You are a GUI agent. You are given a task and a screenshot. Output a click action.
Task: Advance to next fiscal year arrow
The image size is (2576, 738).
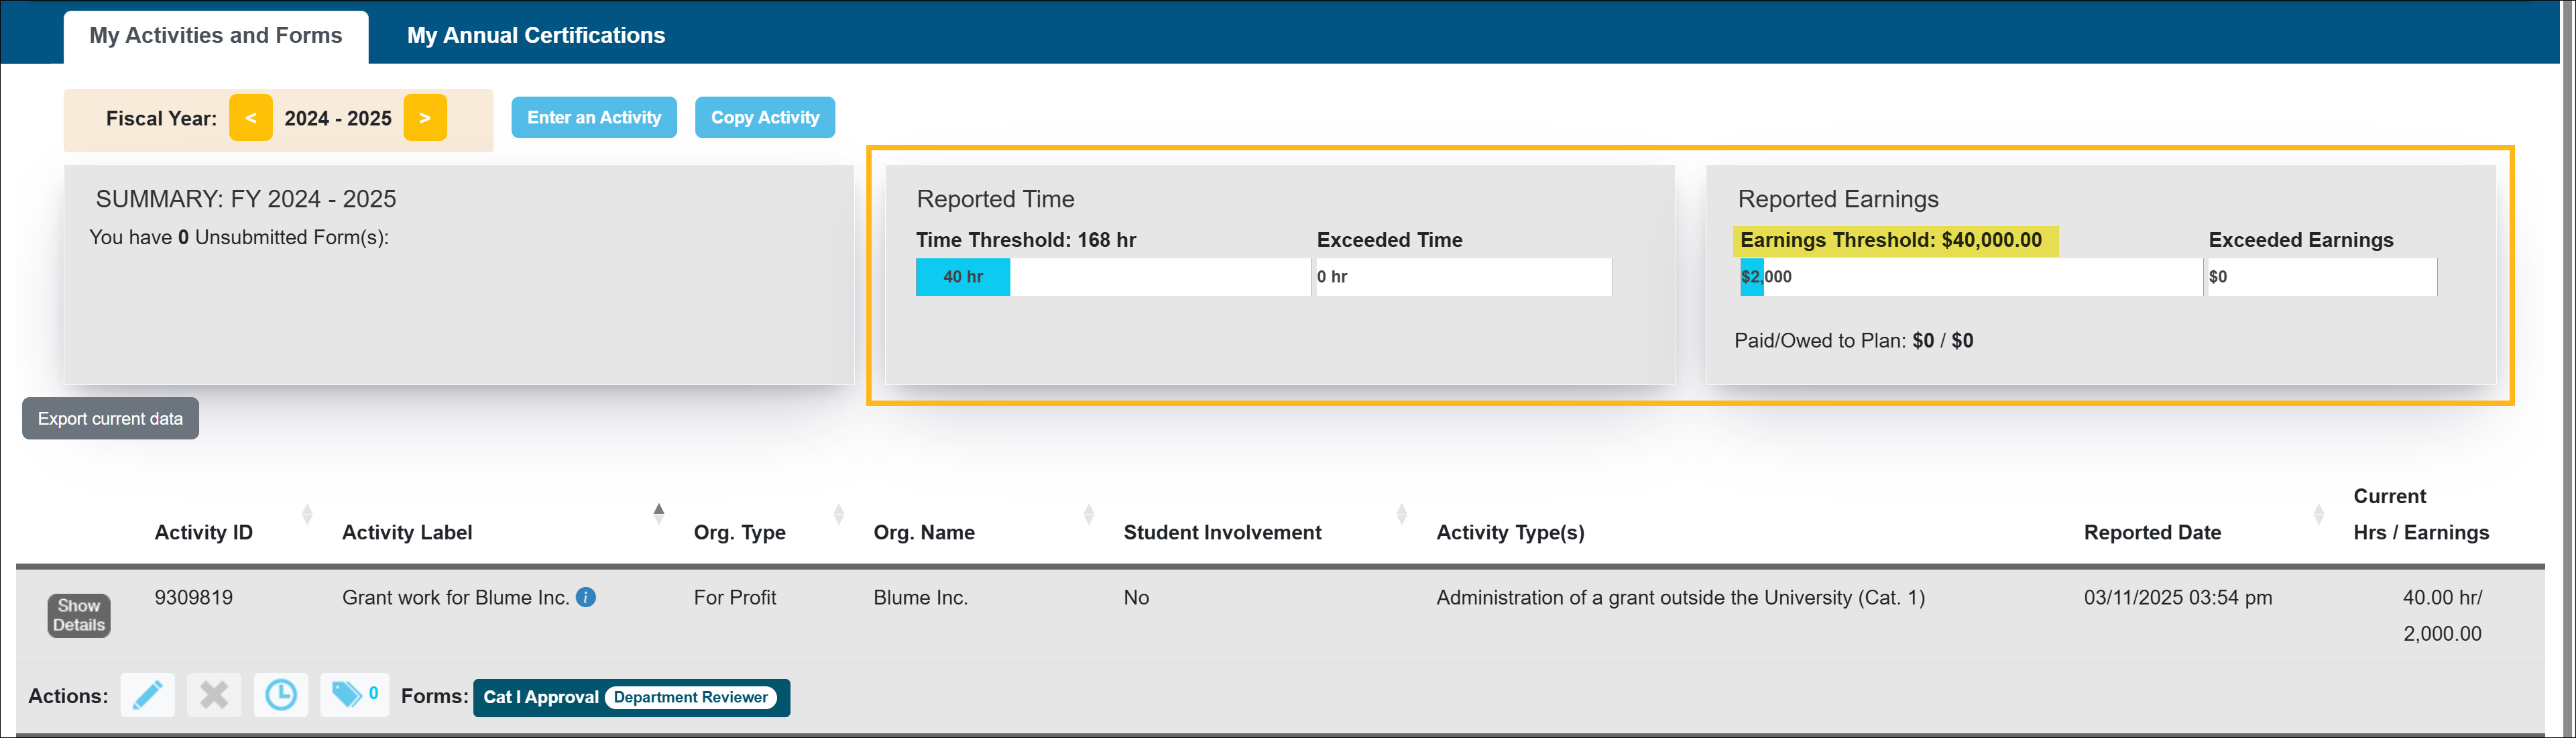coord(425,118)
